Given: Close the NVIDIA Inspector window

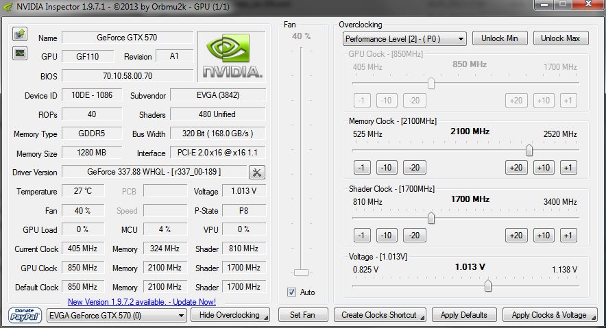Looking at the screenshot, I should 588,4.
